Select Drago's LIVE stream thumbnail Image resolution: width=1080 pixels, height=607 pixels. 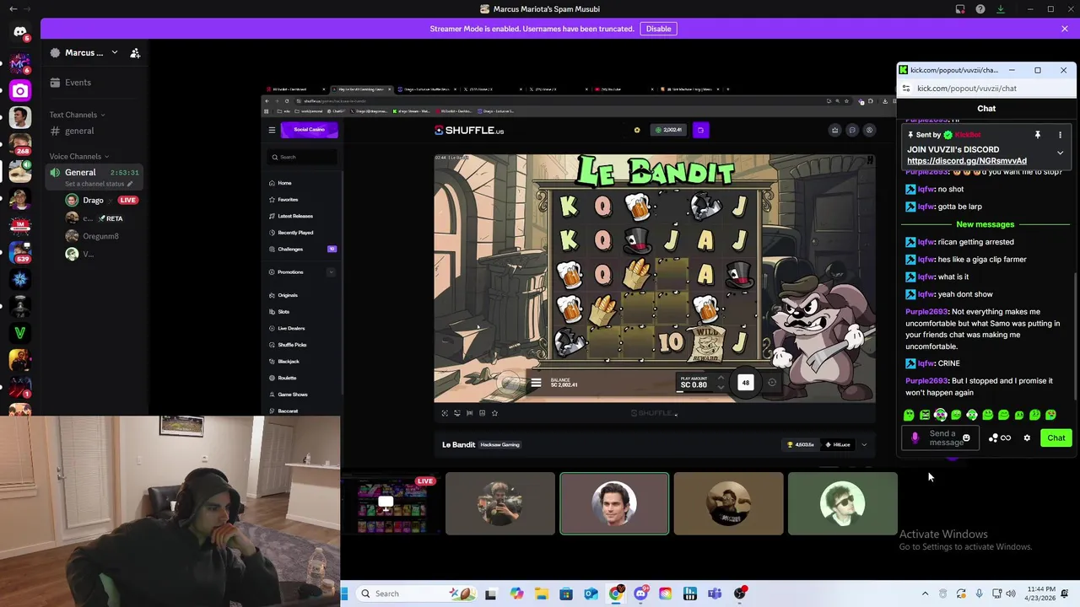[x=391, y=505]
